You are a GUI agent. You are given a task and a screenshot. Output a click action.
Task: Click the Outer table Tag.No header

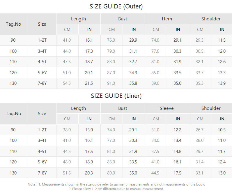(14, 24)
